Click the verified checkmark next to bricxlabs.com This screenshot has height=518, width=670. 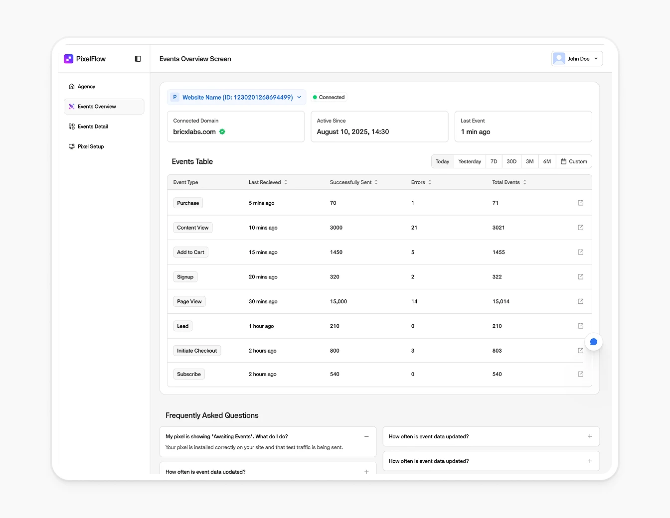point(222,131)
